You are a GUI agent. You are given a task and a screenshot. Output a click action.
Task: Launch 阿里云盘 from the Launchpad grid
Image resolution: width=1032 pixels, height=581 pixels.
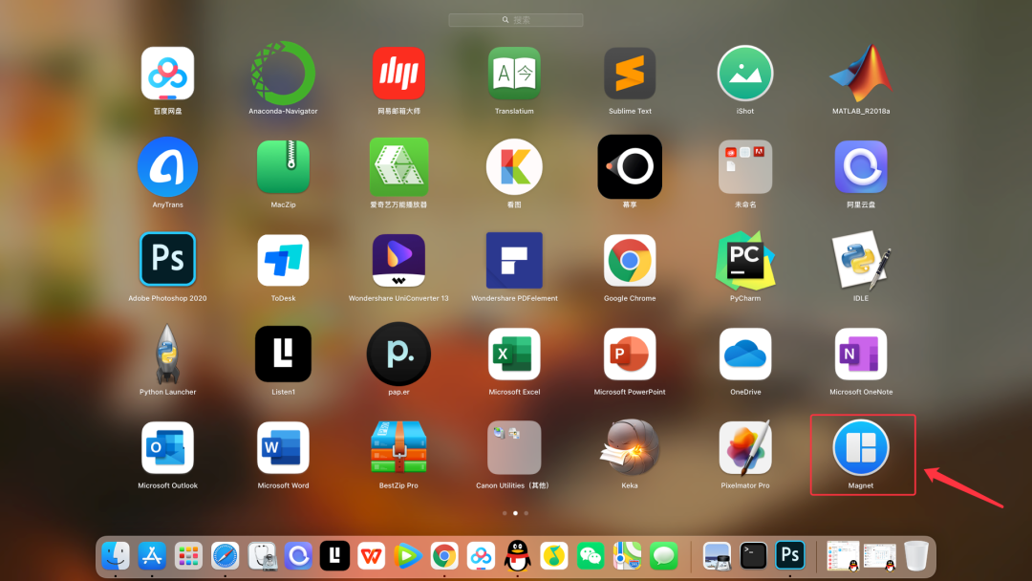click(x=861, y=167)
